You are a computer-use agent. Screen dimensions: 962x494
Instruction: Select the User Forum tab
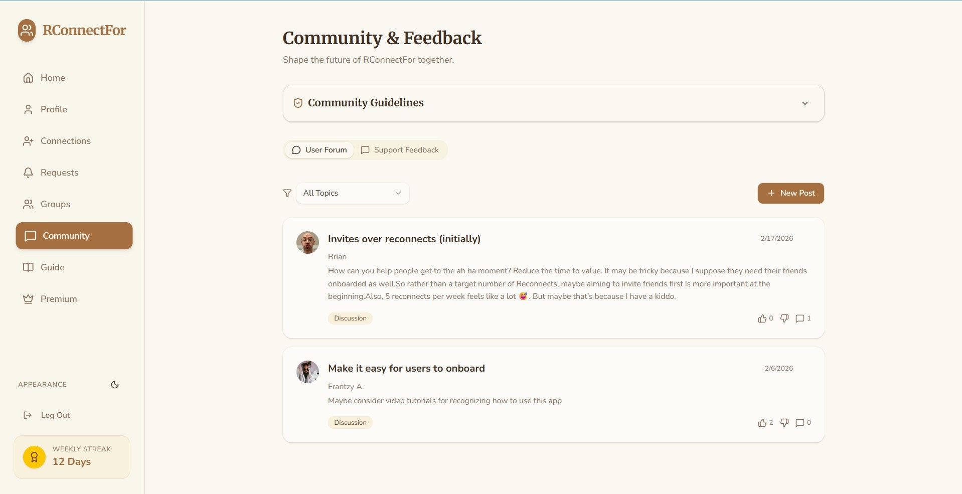click(x=319, y=149)
